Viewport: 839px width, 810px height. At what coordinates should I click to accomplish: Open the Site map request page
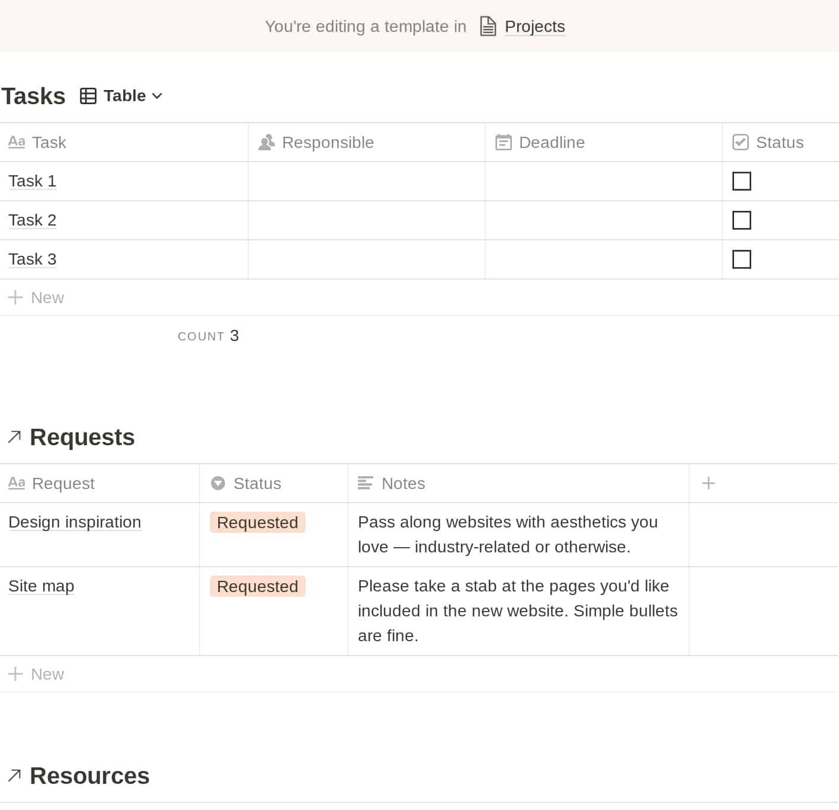pos(41,586)
